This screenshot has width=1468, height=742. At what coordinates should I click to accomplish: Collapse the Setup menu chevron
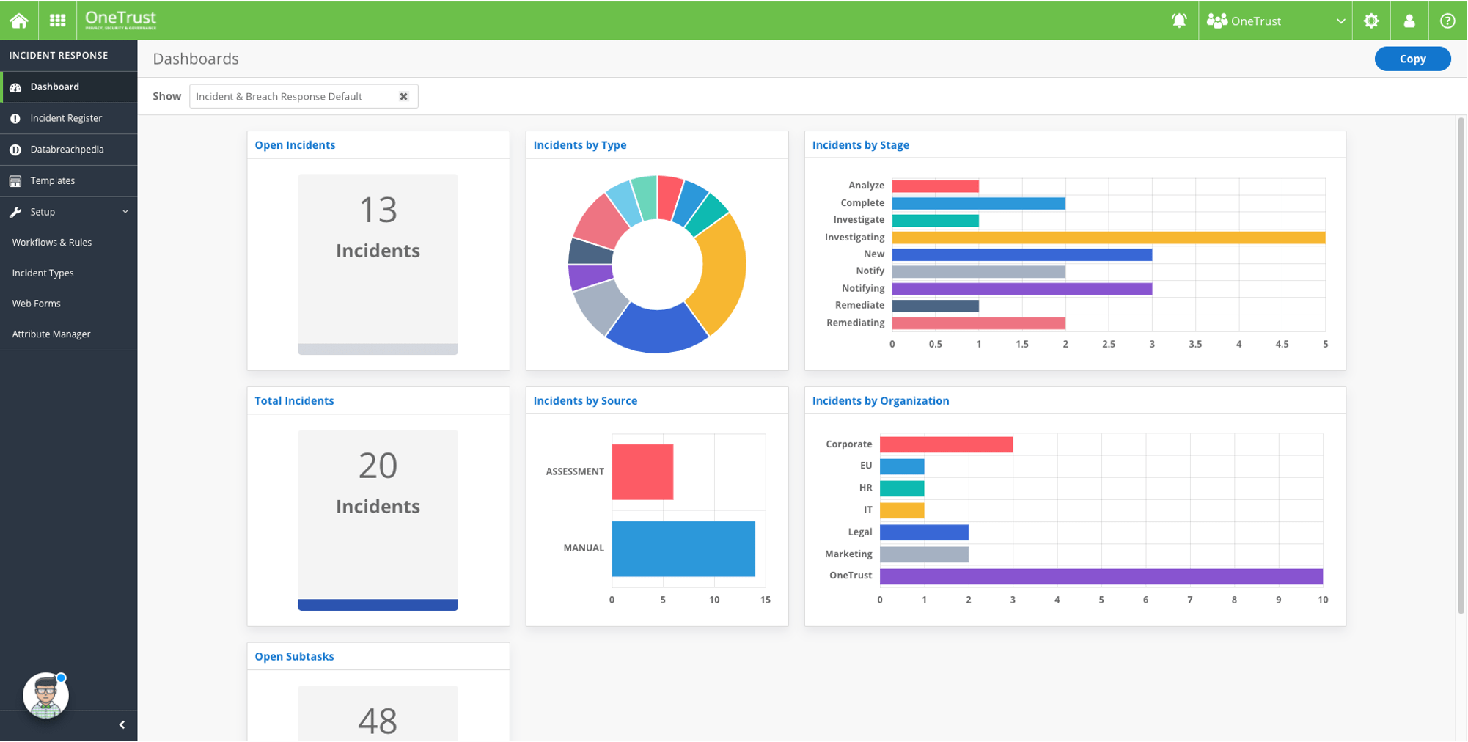[125, 212]
